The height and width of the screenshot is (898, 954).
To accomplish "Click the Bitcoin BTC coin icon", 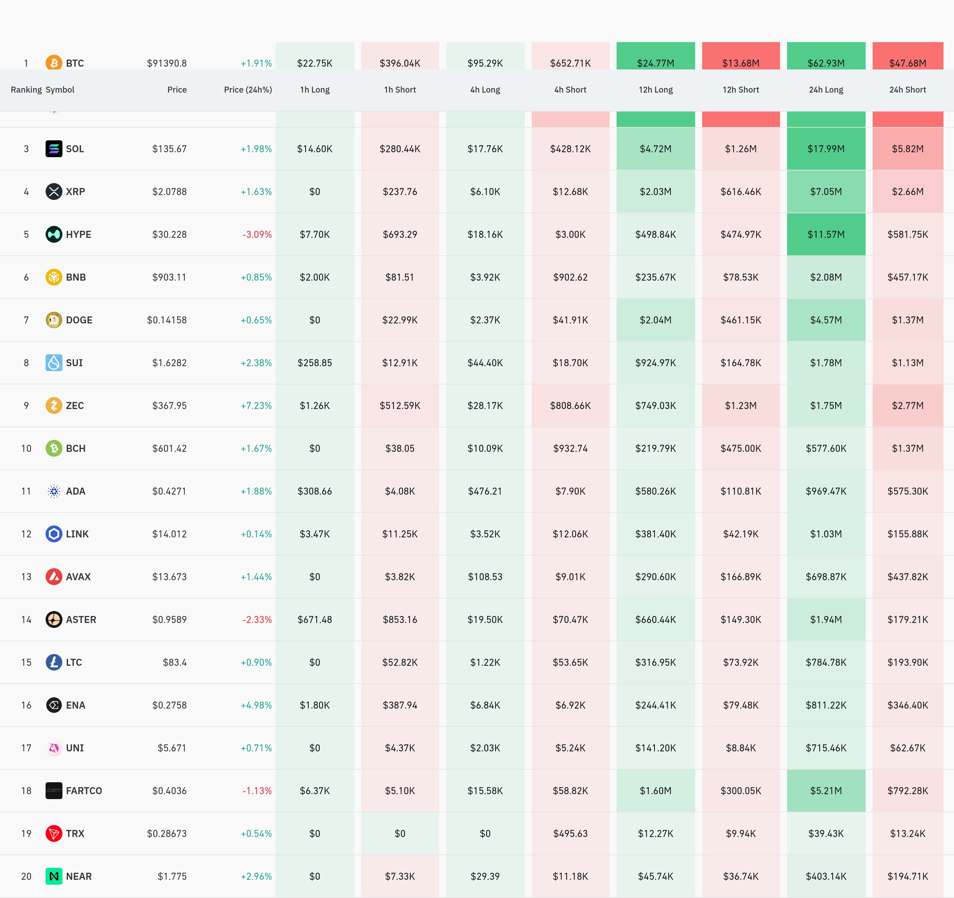I will click(54, 63).
